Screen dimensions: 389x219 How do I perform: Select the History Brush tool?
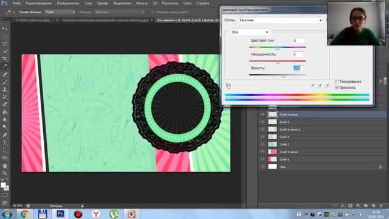[5, 97]
